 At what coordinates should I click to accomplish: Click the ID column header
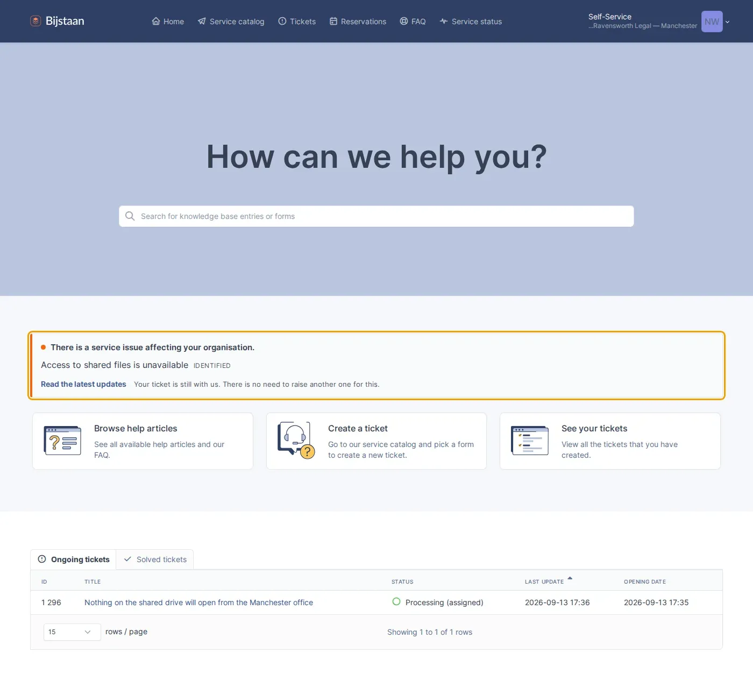44,581
